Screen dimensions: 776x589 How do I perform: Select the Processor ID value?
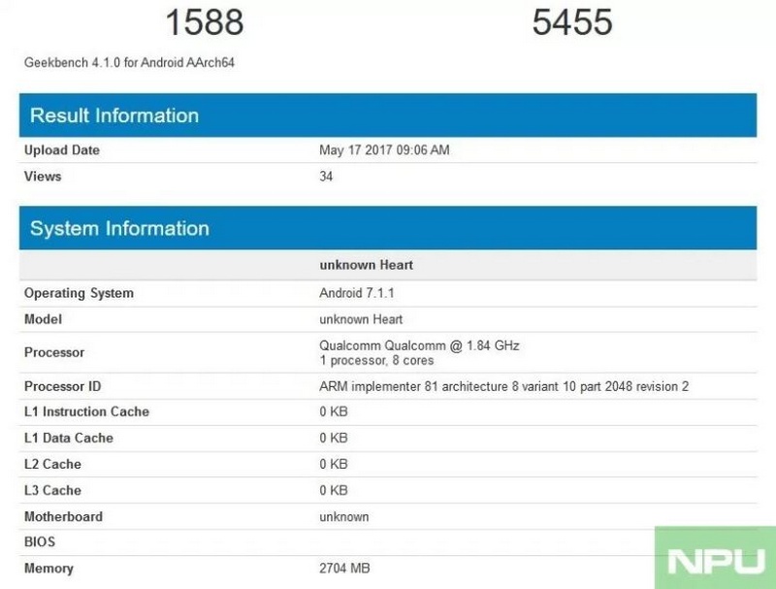[x=502, y=386]
